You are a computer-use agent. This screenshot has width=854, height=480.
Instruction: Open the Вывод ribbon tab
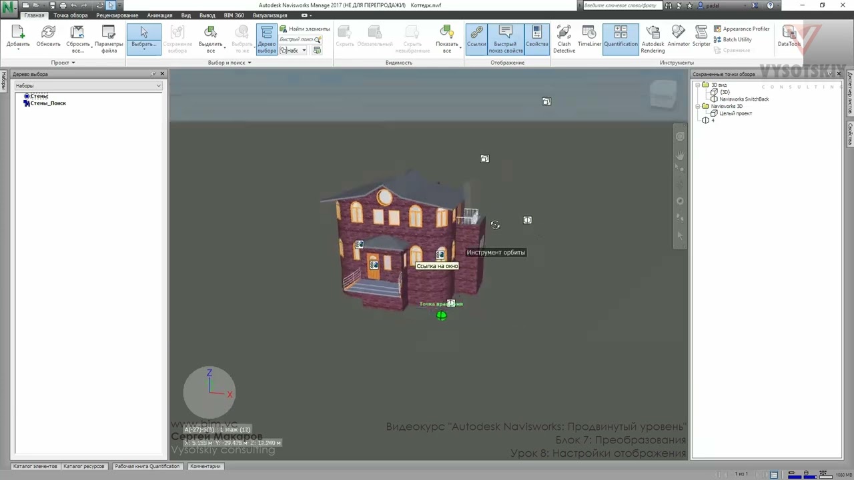[207, 15]
